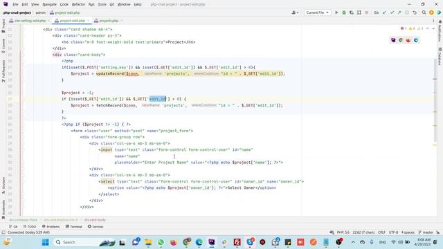Run the current file with the green Run button
This screenshot has width=443, height=249.
click(x=336, y=12)
